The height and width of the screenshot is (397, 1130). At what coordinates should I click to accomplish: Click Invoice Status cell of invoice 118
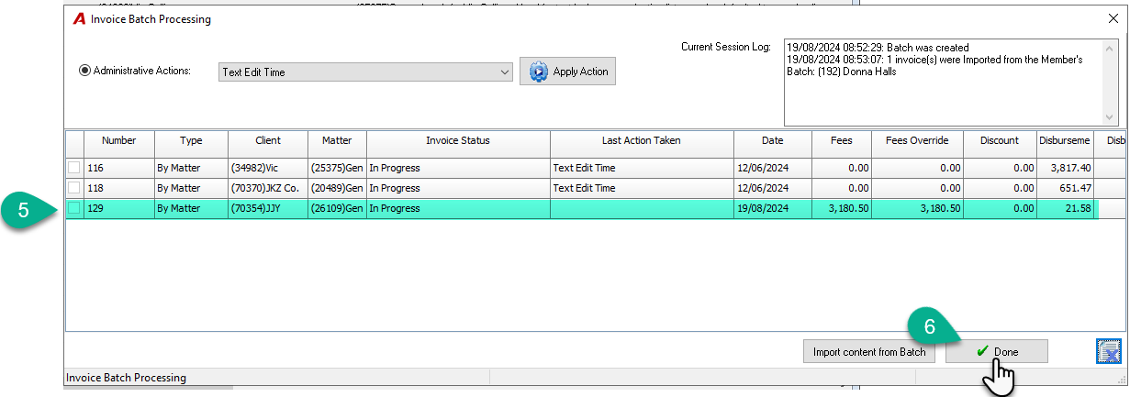(x=458, y=188)
